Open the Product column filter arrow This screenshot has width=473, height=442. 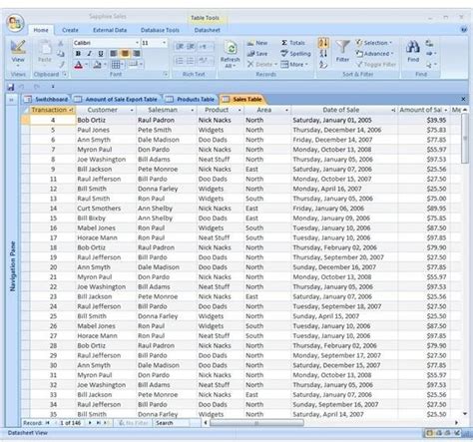pos(239,110)
